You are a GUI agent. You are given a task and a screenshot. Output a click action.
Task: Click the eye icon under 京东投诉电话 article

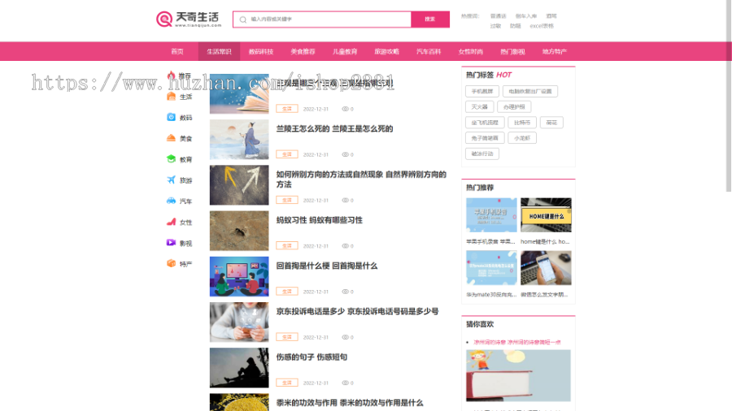click(345, 337)
